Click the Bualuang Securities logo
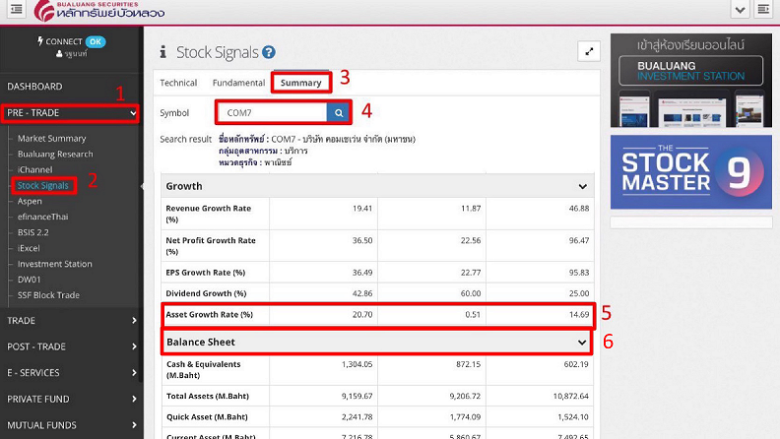Viewport: 780px width, 439px height. pyautogui.click(x=99, y=12)
